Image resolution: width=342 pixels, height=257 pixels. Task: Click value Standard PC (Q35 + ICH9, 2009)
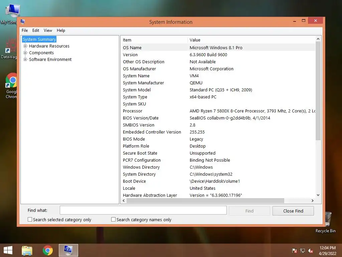point(221,90)
